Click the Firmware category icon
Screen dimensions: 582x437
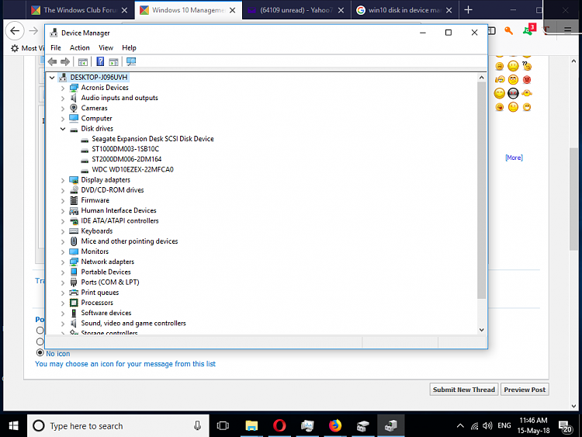pos(74,200)
